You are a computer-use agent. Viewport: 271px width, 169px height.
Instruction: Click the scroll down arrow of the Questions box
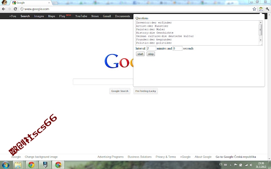click(x=260, y=40)
